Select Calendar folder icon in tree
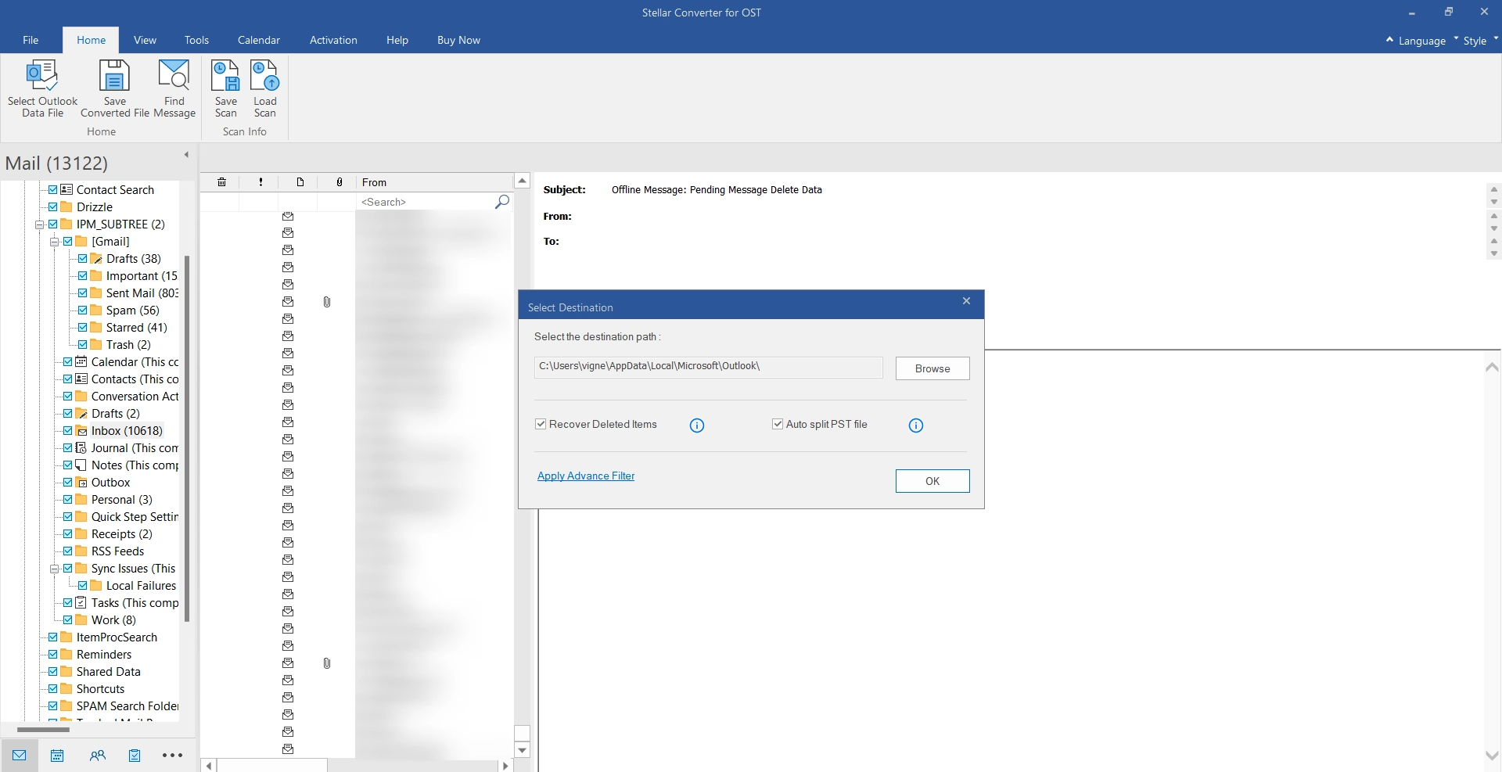Screen dimensions: 1502x772 (81, 362)
